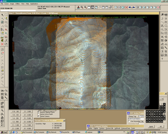Enable Center Active Depth checkbox
Screen dimensions: 168x134
click(38, 114)
